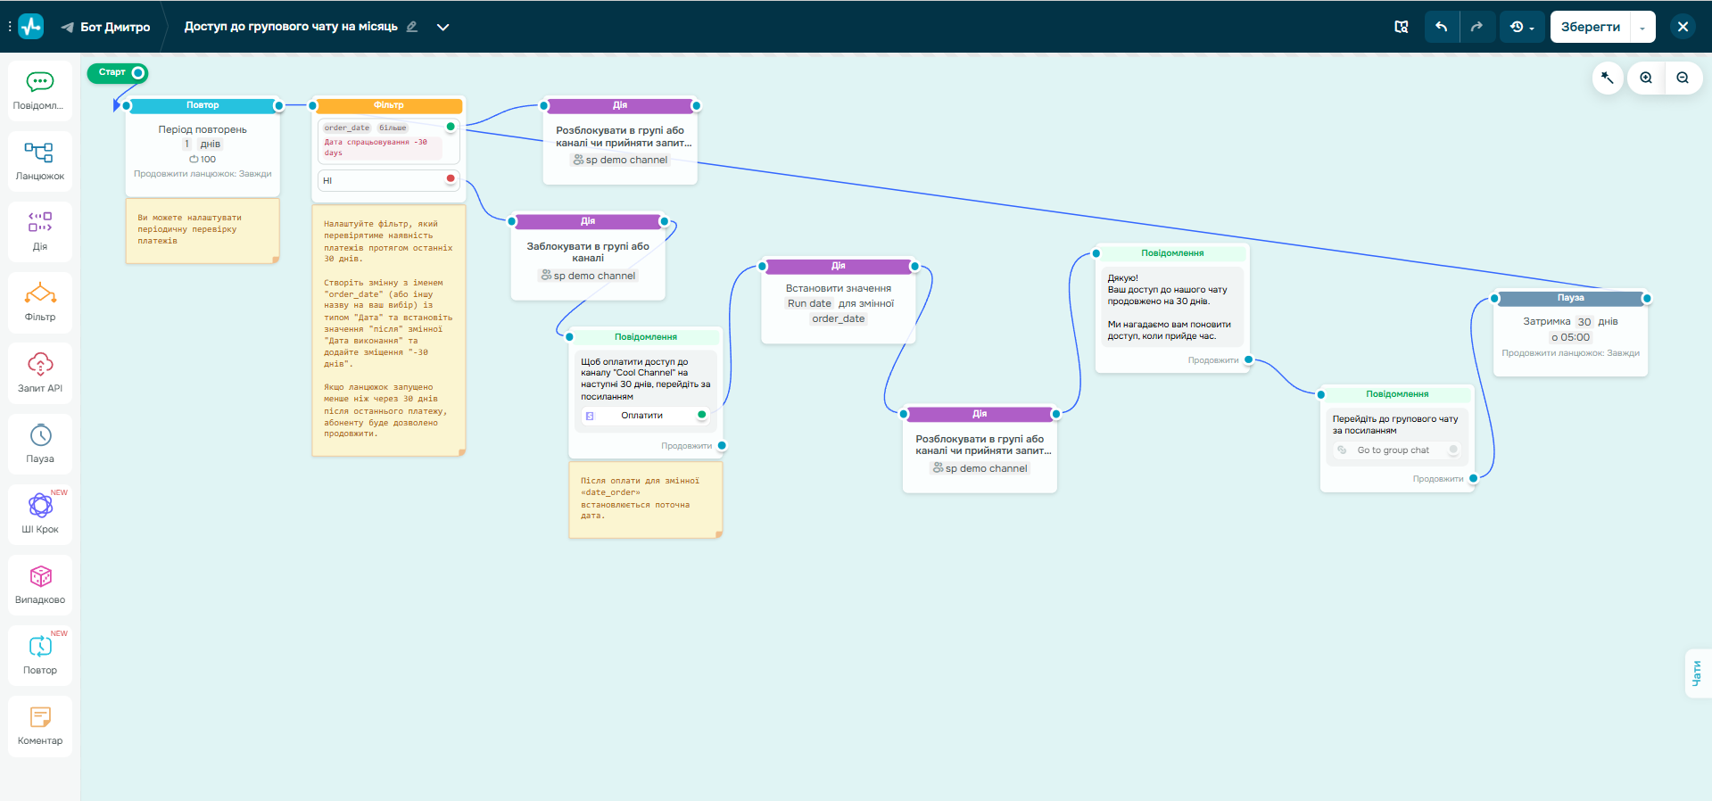Select the Пауза (pause) block in sidebar
Image resolution: width=1712 pixels, height=801 pixels.
click(x=40, y=444)
